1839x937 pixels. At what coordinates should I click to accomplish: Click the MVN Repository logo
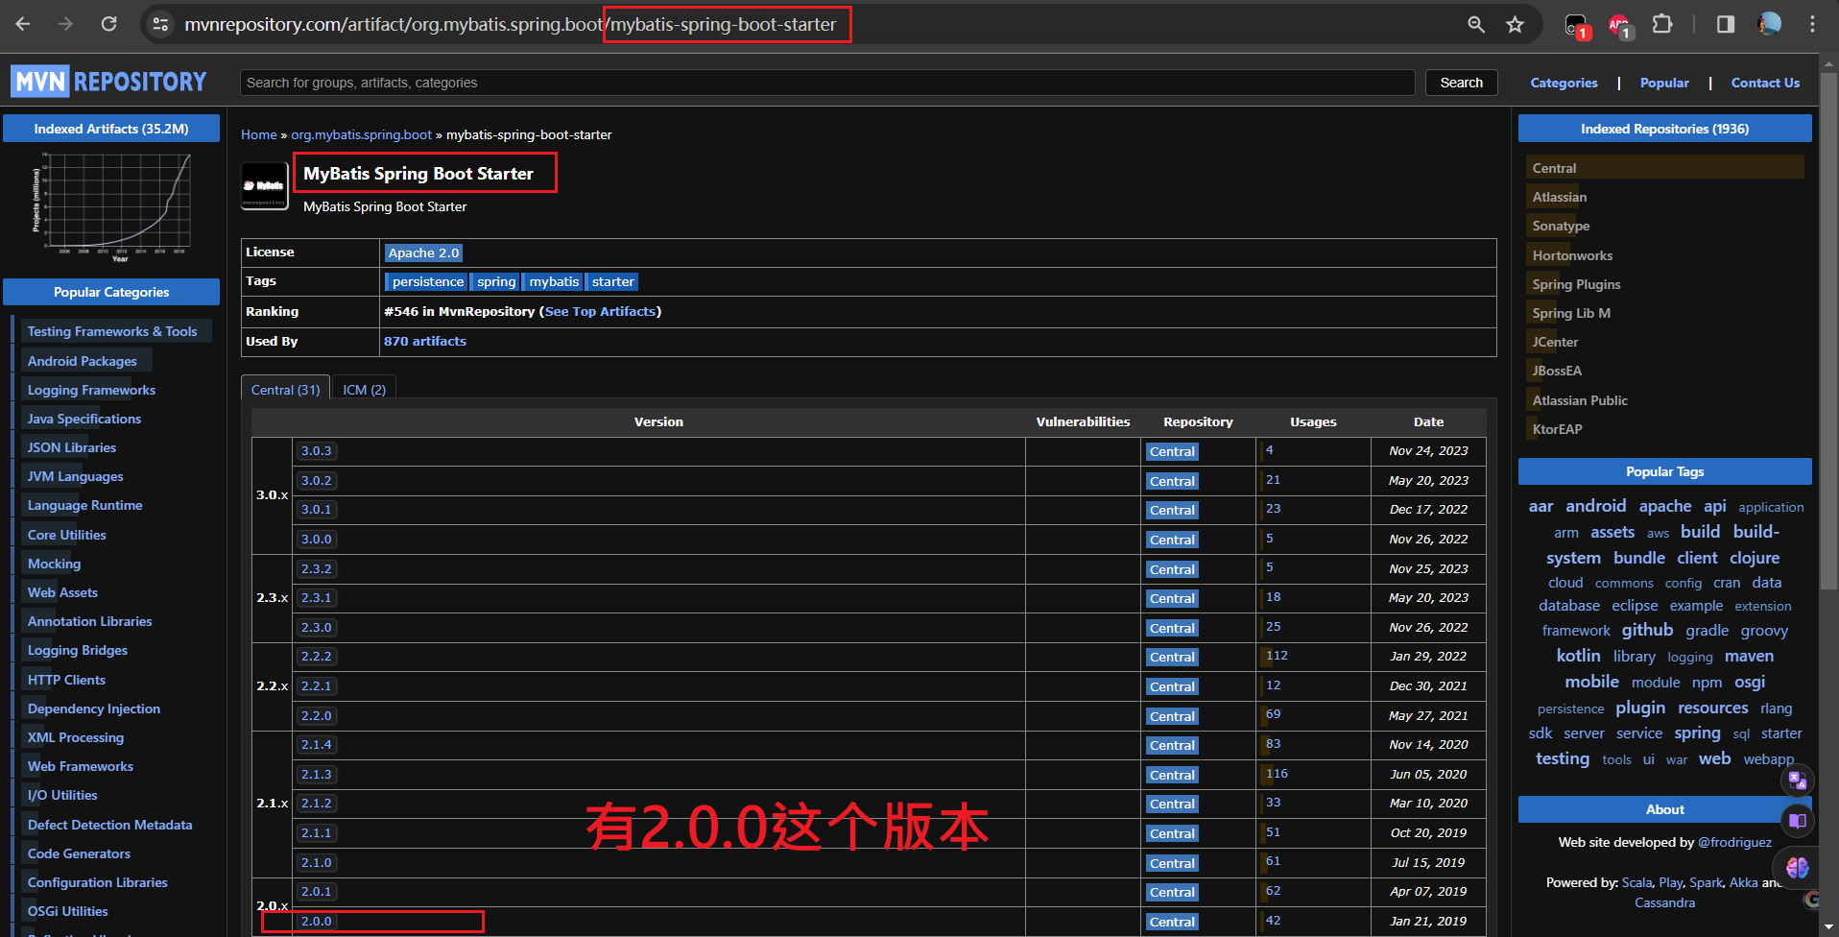[x=108, y=82]
